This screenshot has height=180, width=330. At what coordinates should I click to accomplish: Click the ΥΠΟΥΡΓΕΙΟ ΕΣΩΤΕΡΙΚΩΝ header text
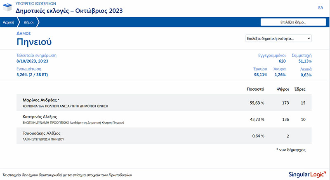coord(35,3)
